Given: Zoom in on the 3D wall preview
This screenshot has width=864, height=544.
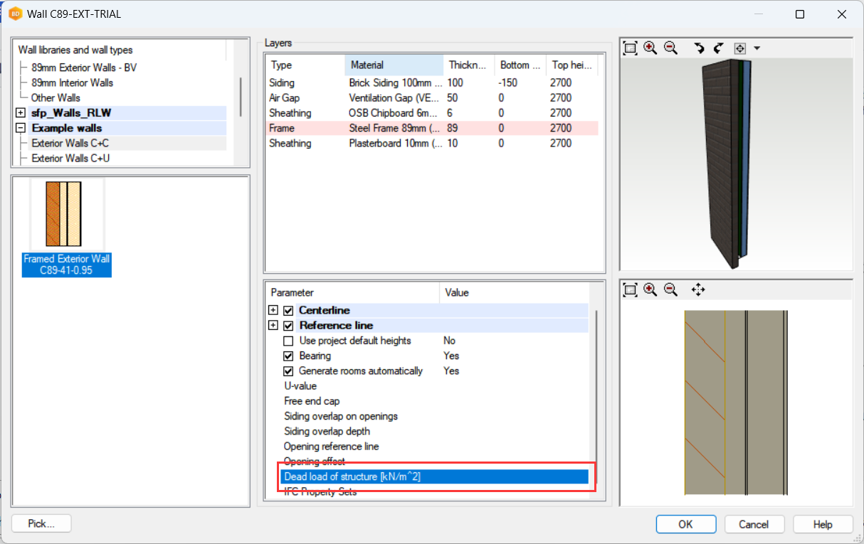Looking at the screenshot, I should 650,48.
